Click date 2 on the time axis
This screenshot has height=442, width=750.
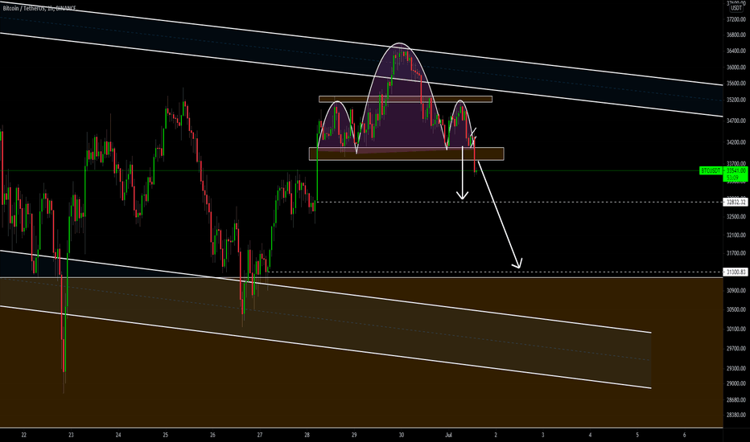click(x=496, y=435)
